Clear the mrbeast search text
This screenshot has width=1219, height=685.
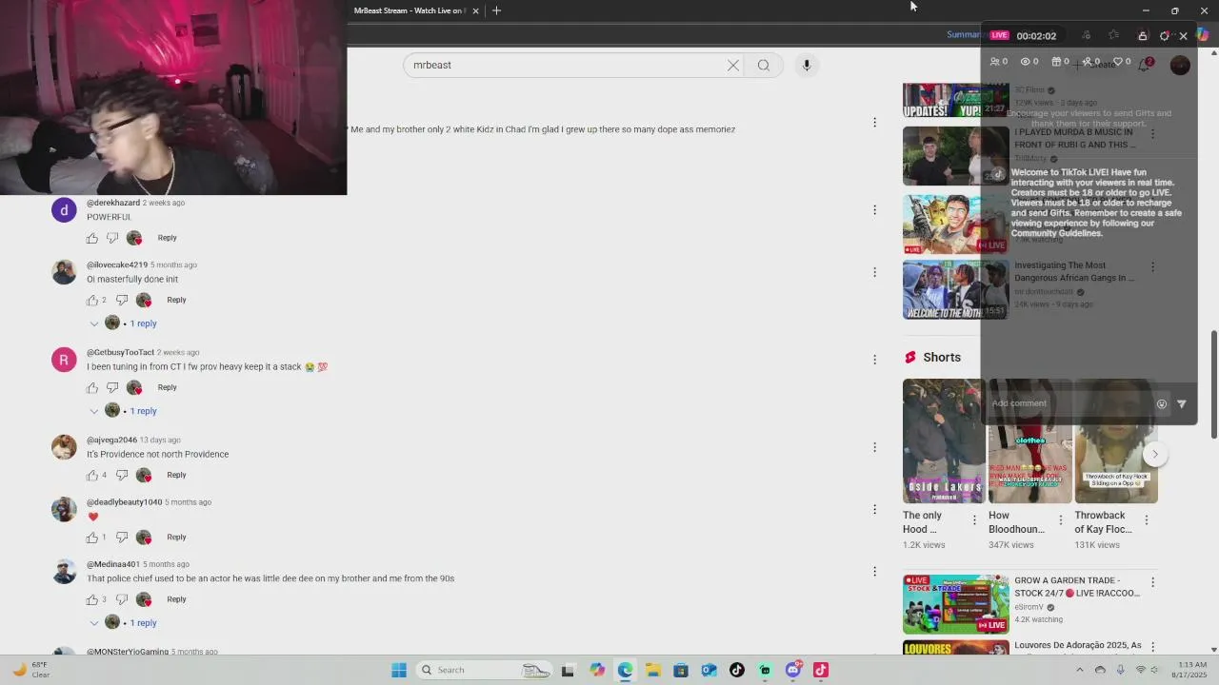733,65
